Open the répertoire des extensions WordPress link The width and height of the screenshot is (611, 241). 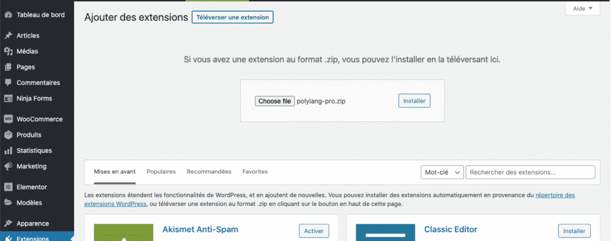coord(555,195)
